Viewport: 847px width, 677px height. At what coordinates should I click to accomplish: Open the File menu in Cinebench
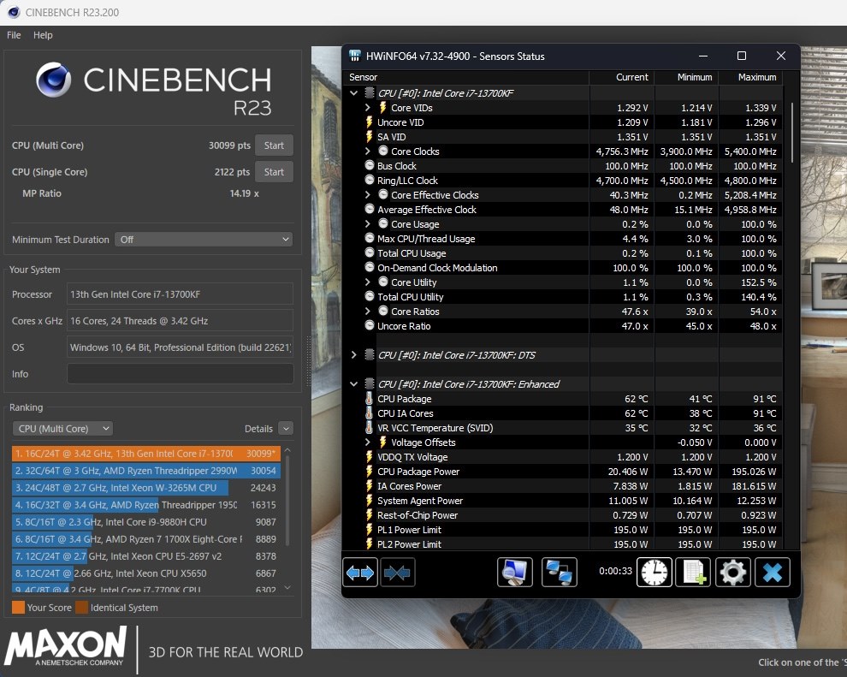14,35
